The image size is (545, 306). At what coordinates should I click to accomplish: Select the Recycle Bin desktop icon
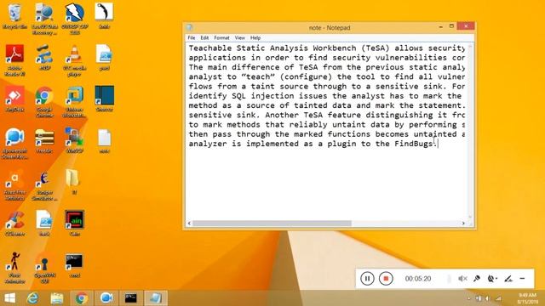point(14,16)
